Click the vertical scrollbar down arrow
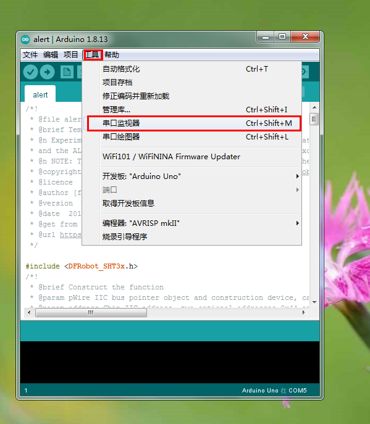Screen dimensions: 370x424 coord(314,302)
